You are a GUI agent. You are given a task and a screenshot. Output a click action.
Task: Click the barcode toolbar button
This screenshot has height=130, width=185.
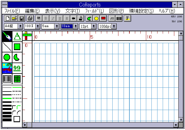(x=119, y=19)
